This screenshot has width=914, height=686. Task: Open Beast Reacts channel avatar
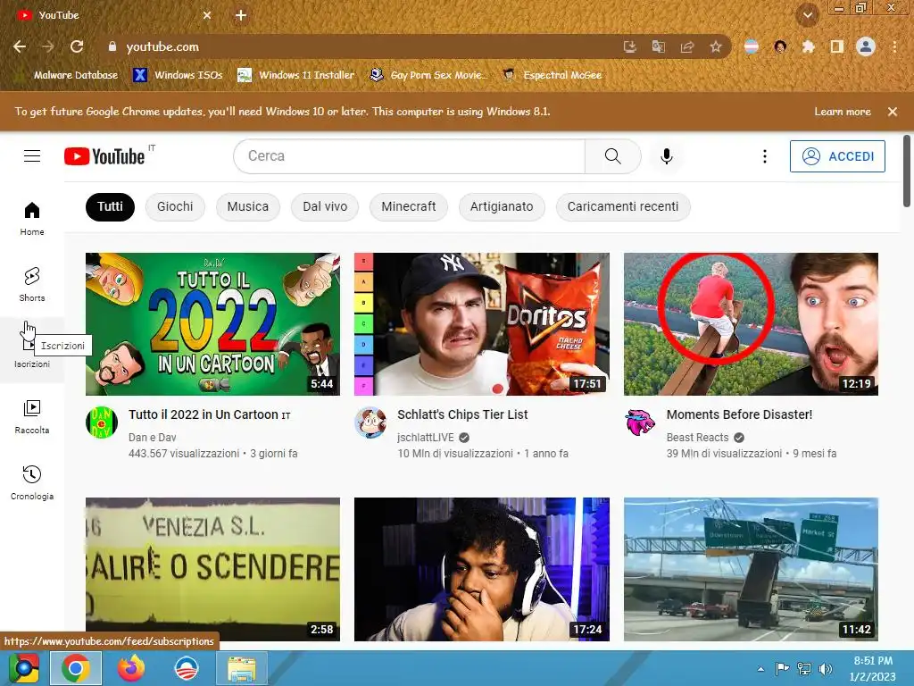pyautogui.click(x=640, y=422)
